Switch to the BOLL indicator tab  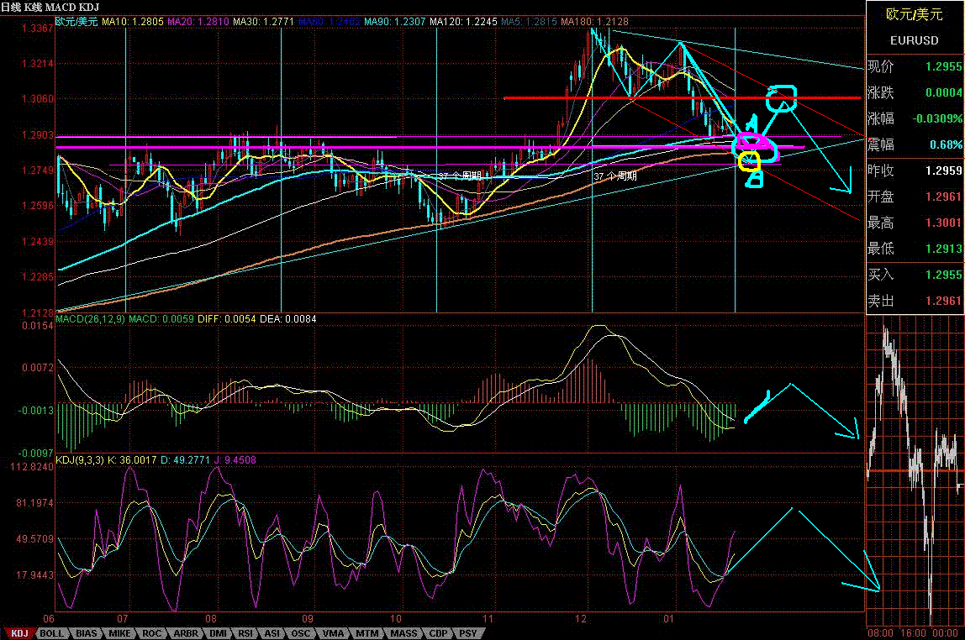click(x=52, y=633)
